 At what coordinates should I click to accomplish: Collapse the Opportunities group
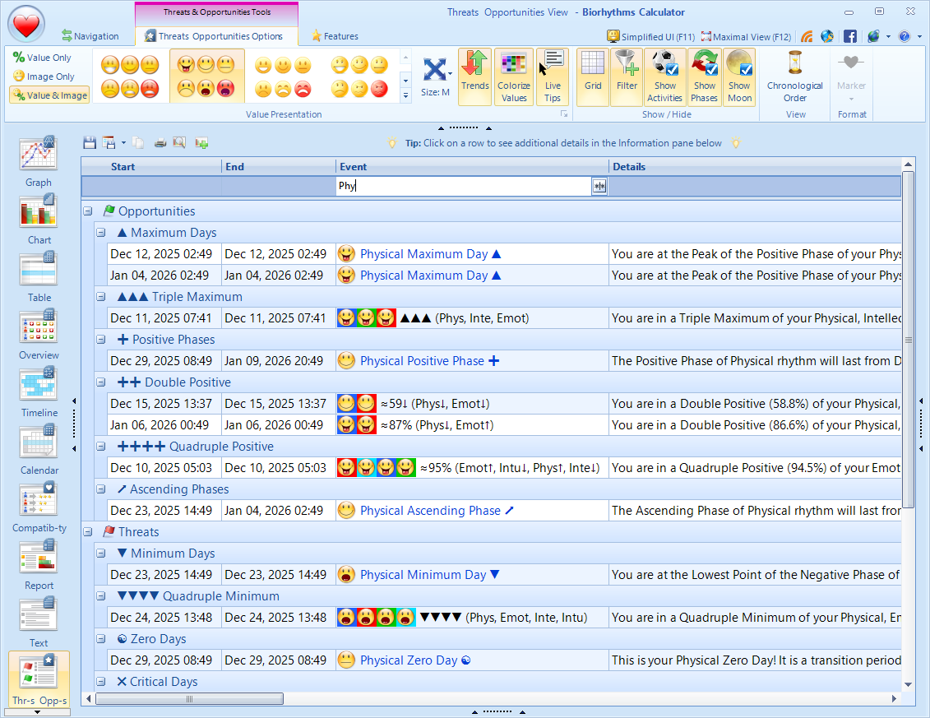(x=87, y=211)
